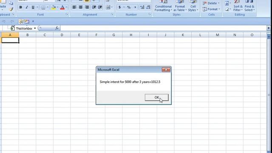This screenshot has height=153, width=272.
Task: Apply cell borders with Borders icon
Action: [x=43, y=8]
